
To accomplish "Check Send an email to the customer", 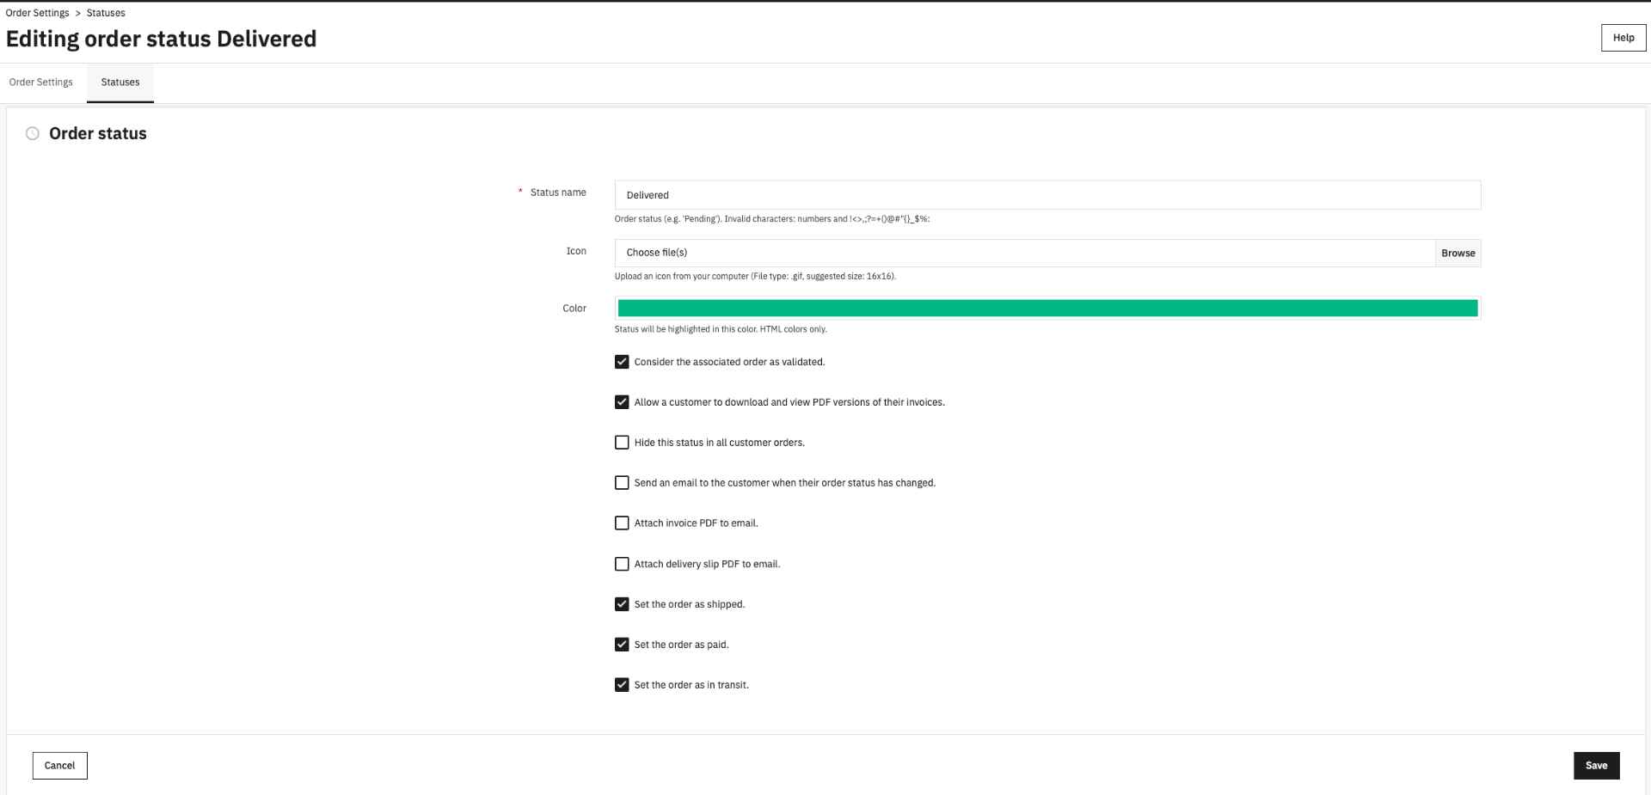I will [x=622, y=483].
